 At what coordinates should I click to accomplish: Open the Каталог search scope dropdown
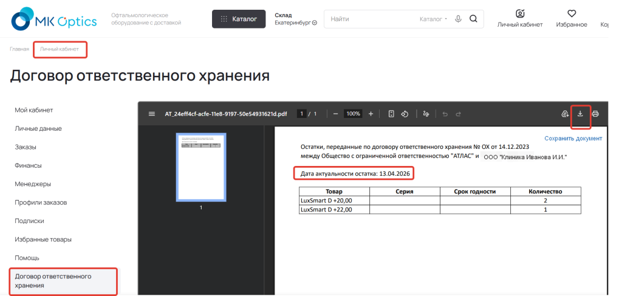433,19
